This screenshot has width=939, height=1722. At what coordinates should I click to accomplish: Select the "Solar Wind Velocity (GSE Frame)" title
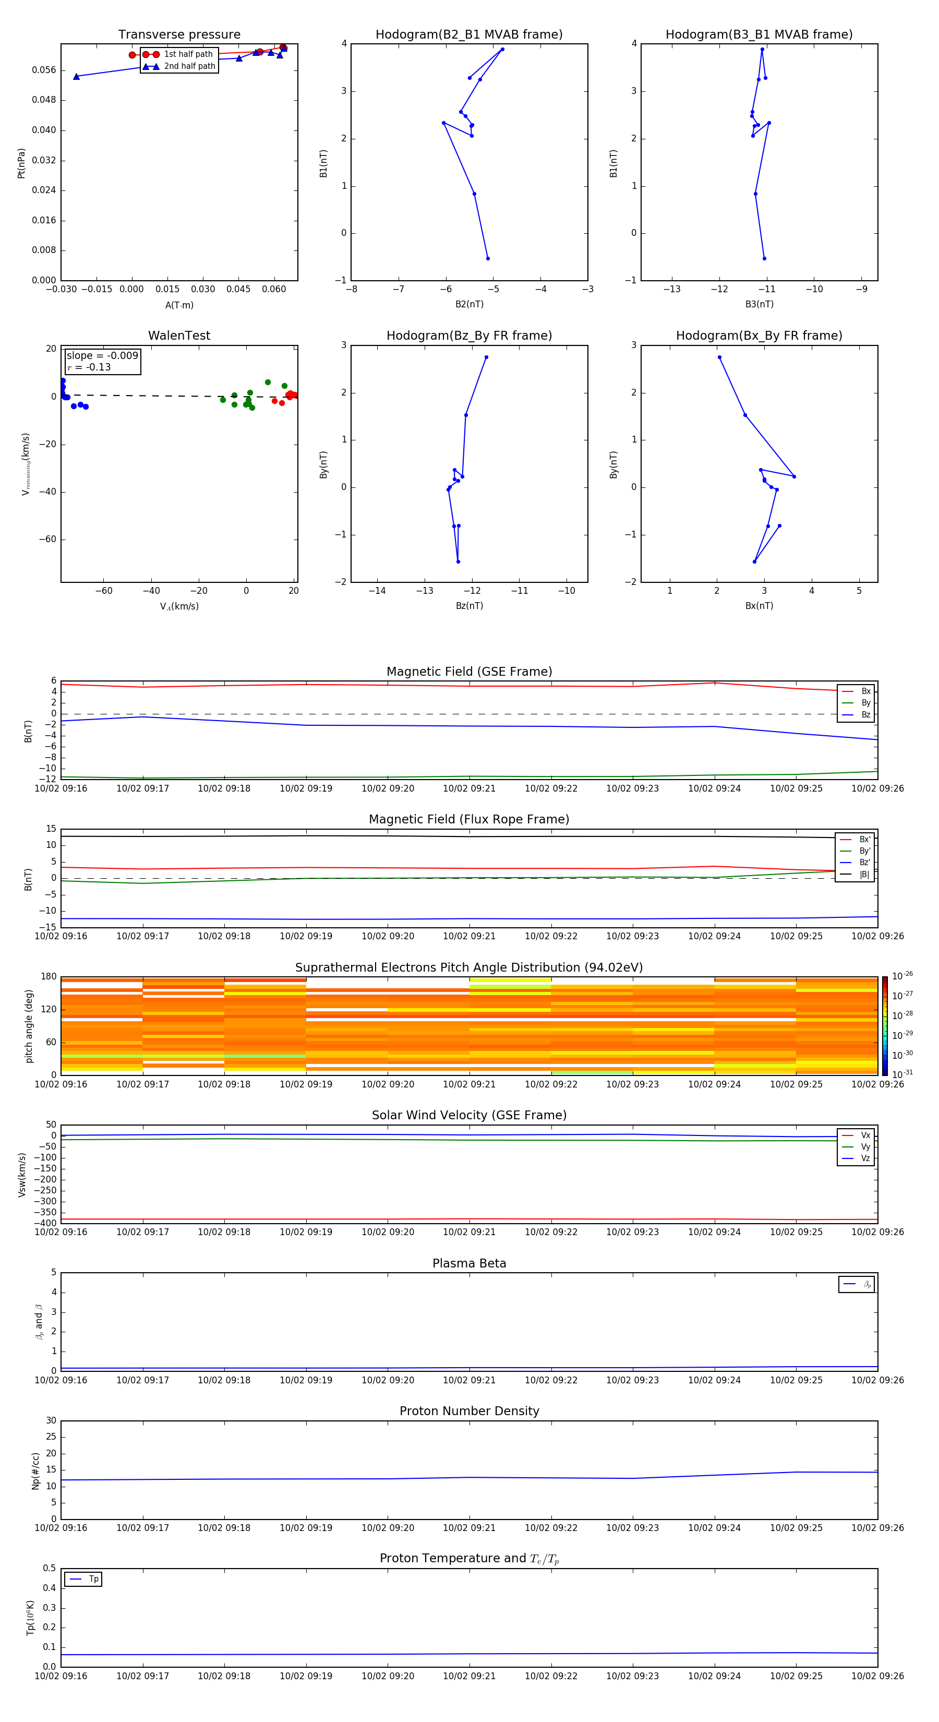pyautogui.click(x=469, y=1116)
